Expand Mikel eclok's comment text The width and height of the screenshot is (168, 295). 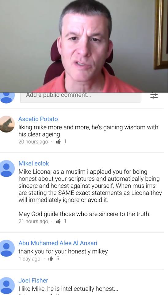pyautogui.click(x=90, y=193)
